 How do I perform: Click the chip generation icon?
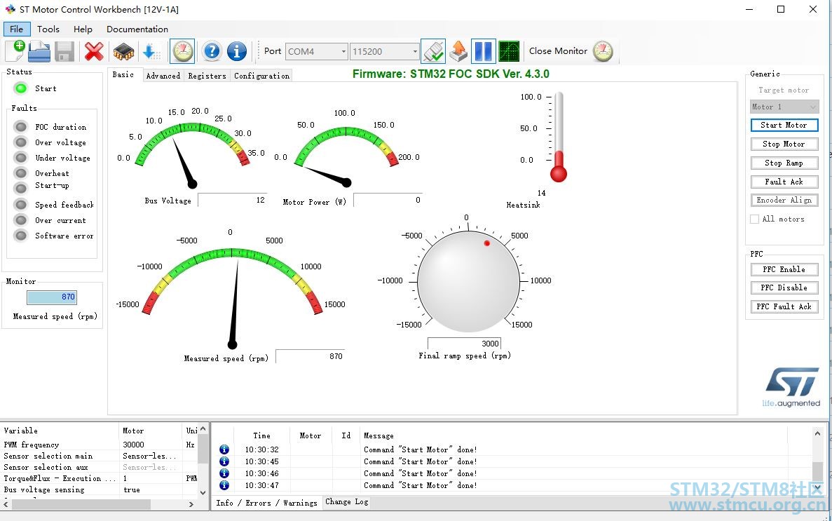tap(123, 51)
